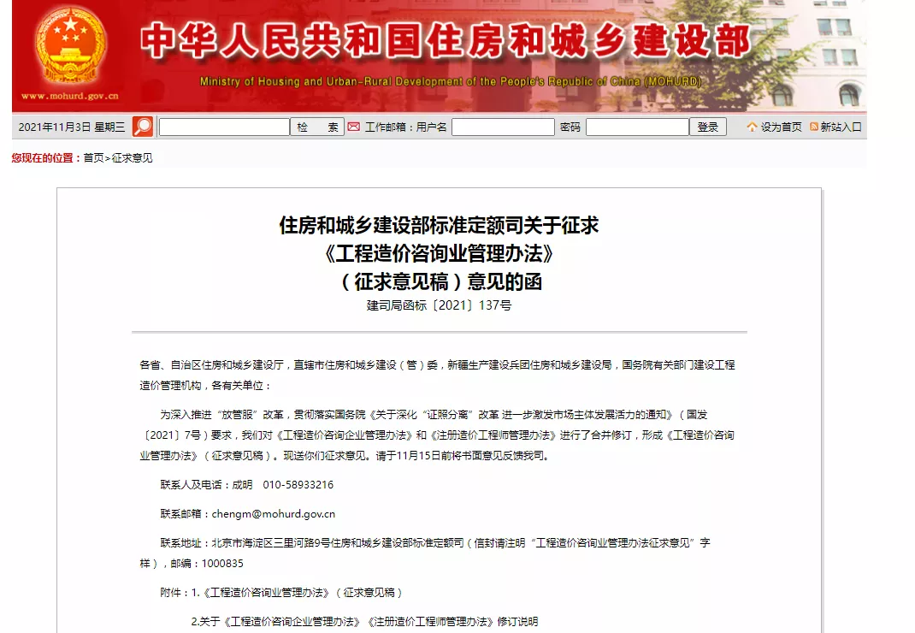The height and width of the screenshot is (633, 915).
Task: Click the 您现在的位置 label
Action: (x=47, y=158)
